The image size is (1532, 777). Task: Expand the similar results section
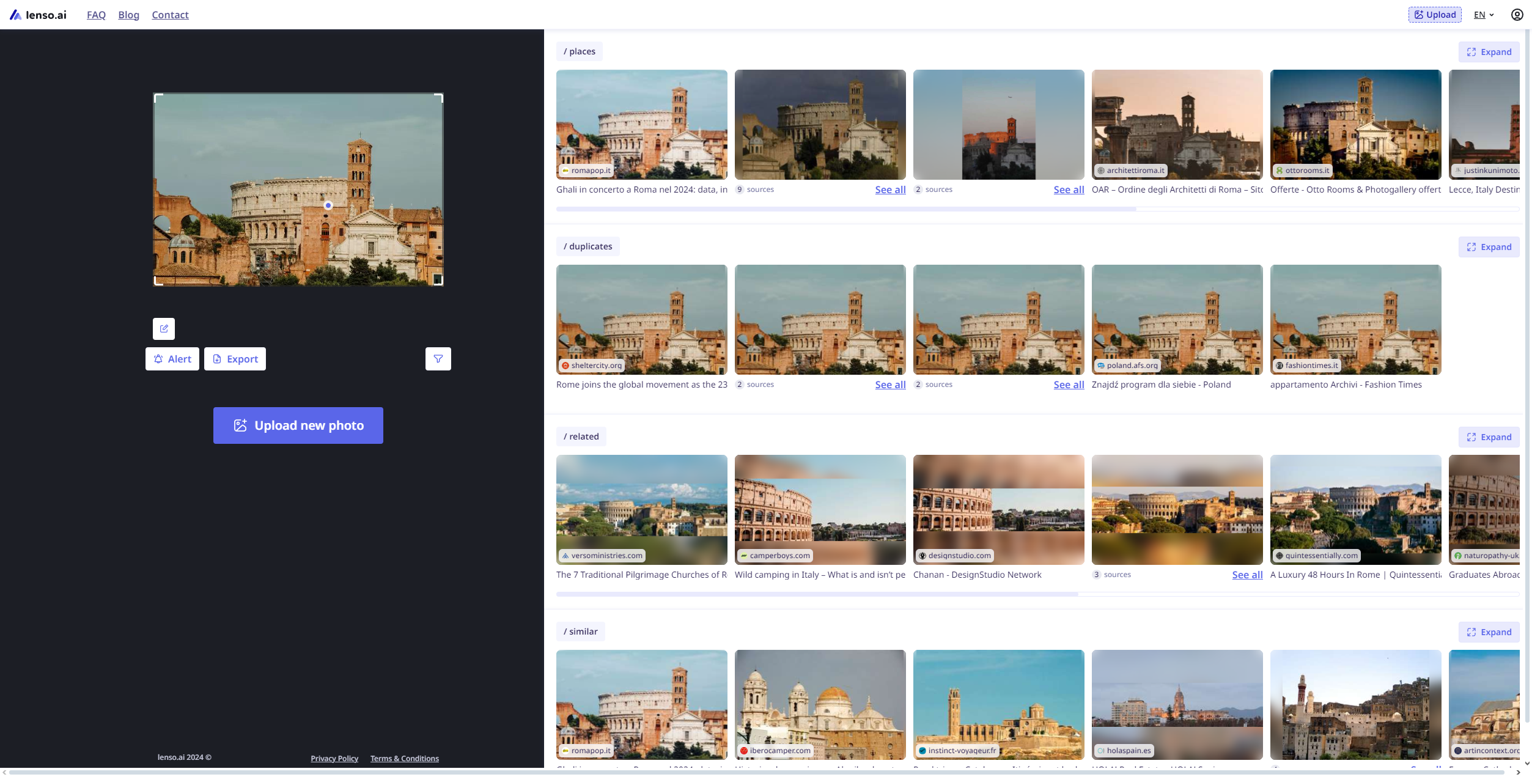tap(1488, 632)
